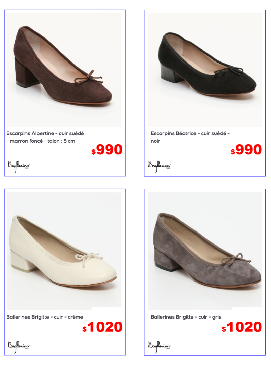The height and width of the screenshot is (367, 271).
Task: Open the black Béatrice pump image
Action: [205, 70]
